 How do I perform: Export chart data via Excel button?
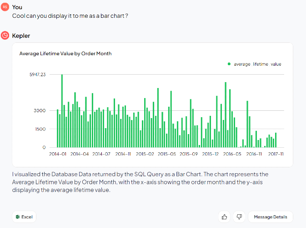[x=24, y=217]
